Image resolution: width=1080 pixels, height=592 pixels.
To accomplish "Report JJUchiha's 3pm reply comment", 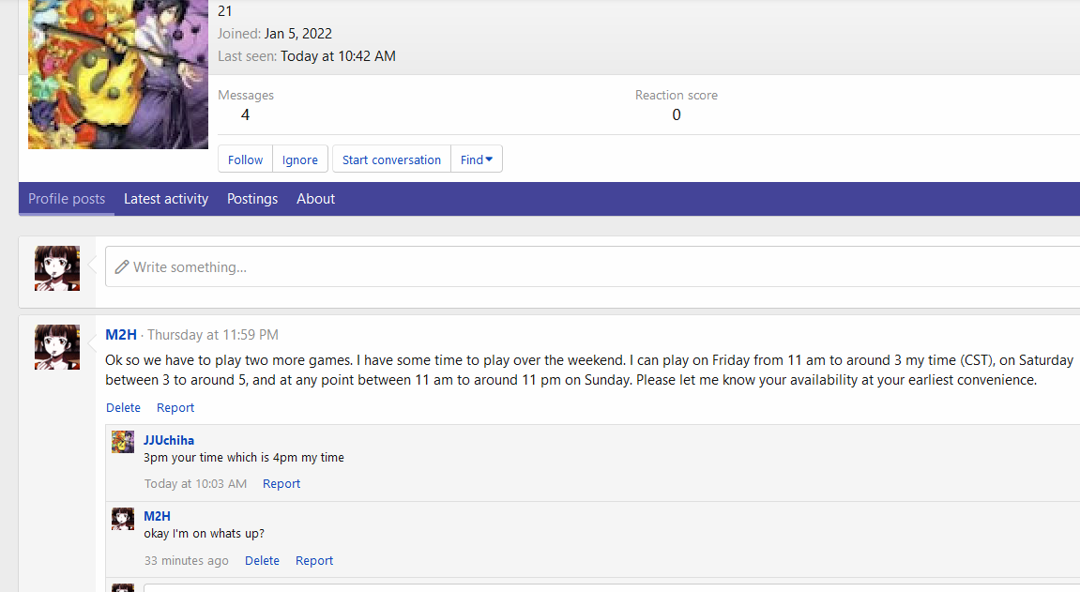I will pyautogui.click(x=281, y=484).
